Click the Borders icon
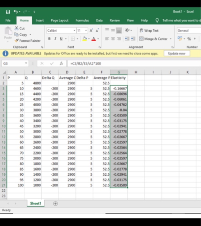 [x=73, y=39]
